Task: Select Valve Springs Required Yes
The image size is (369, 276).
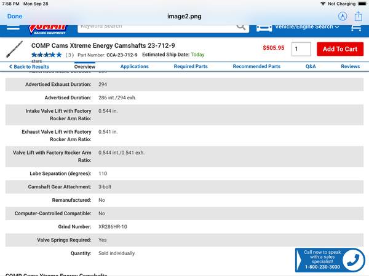Action: coord(102,240)
